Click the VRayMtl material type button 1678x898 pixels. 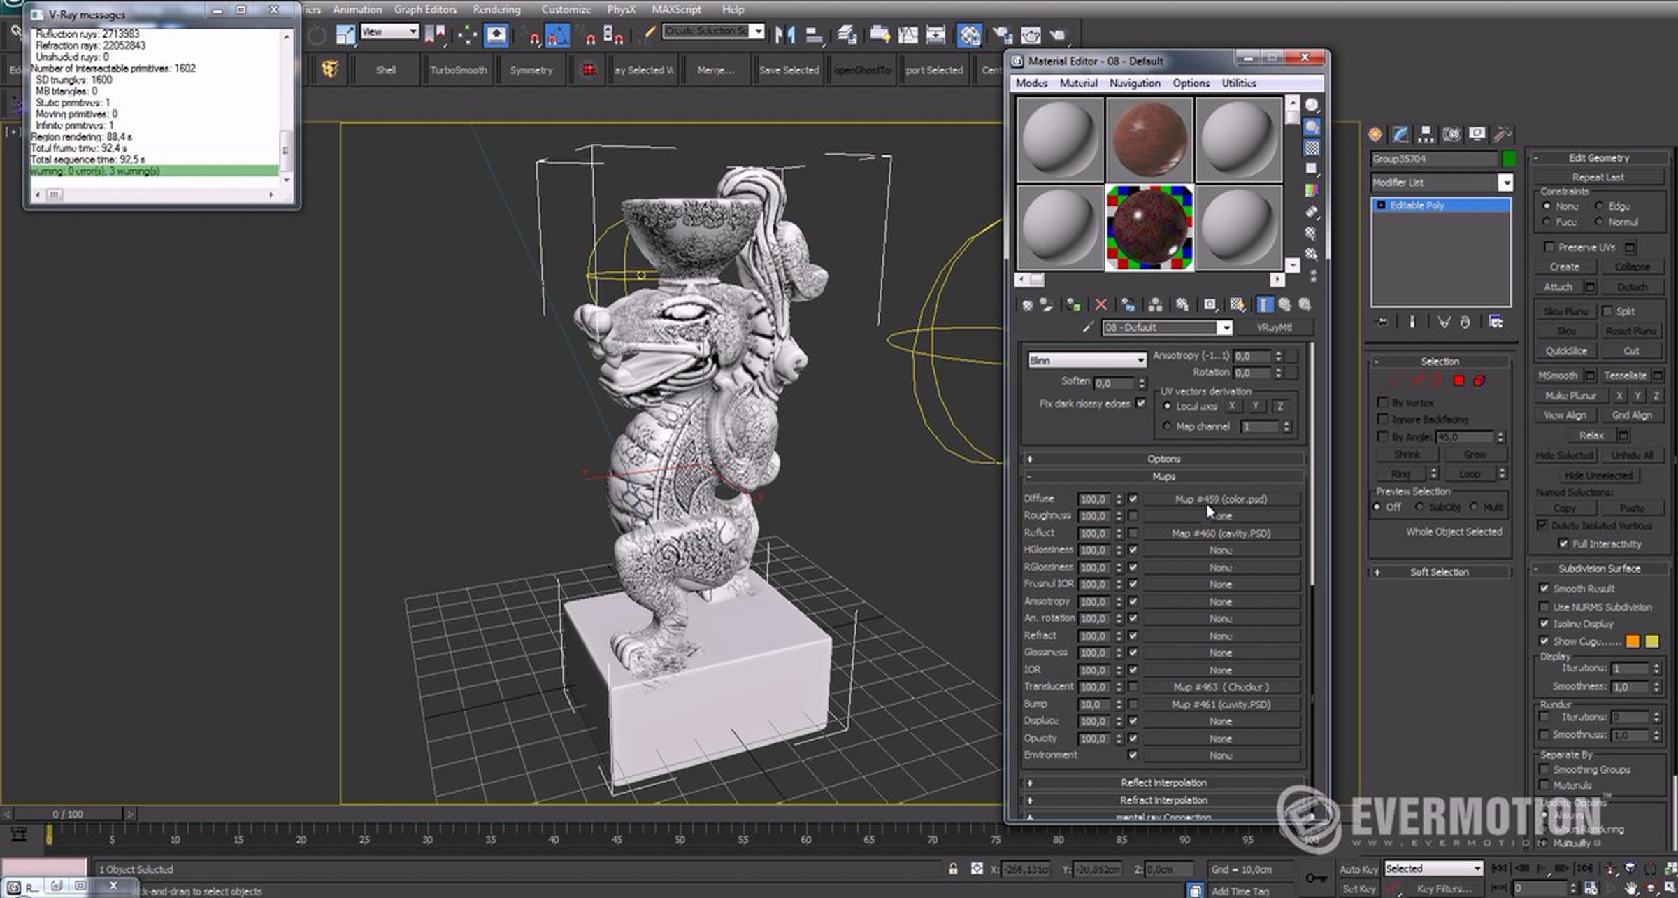(1274, 327)
